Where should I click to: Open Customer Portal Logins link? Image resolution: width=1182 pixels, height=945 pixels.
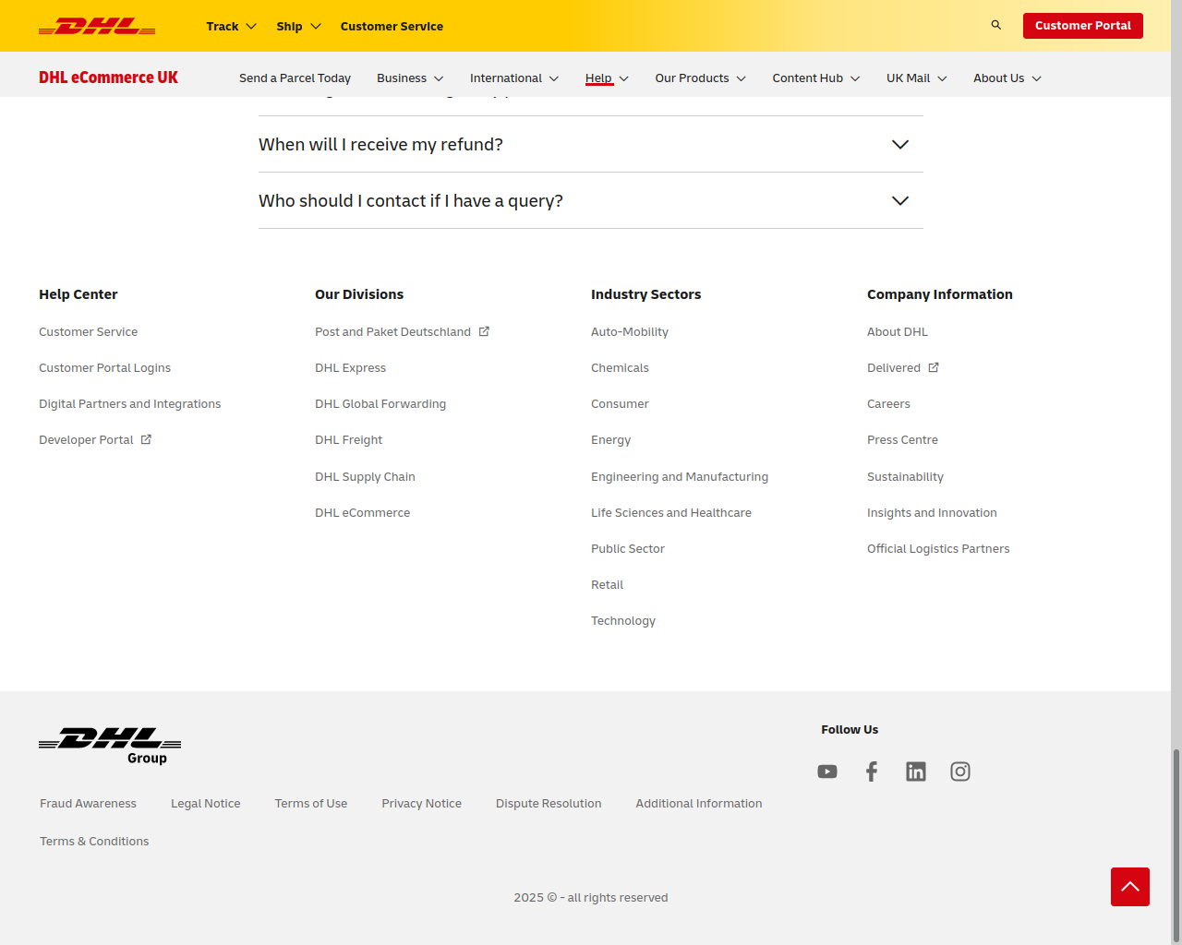105,367
